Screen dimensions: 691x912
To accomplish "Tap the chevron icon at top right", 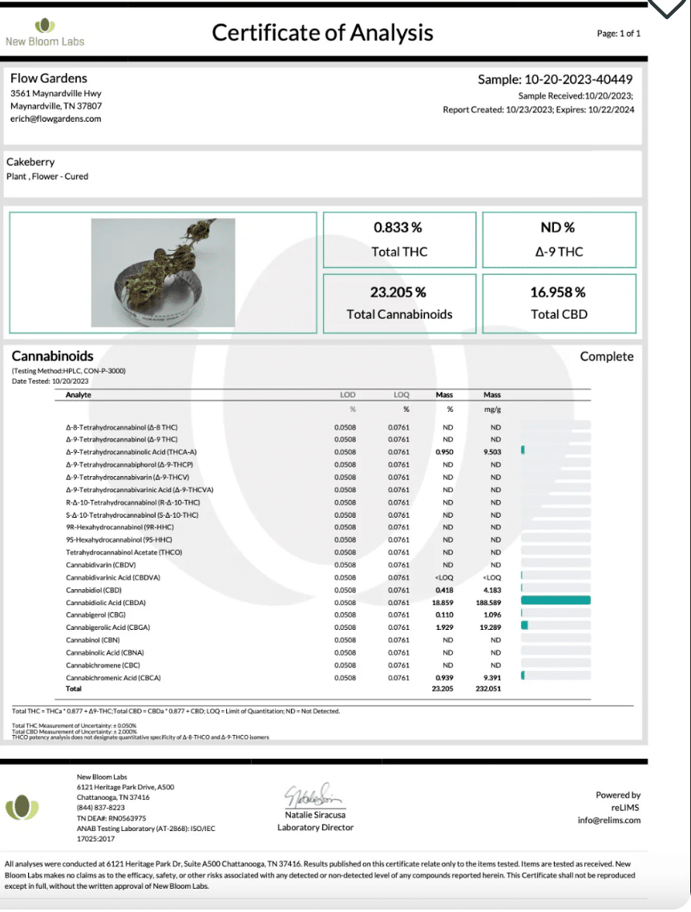I will click(x=667, y=8).
